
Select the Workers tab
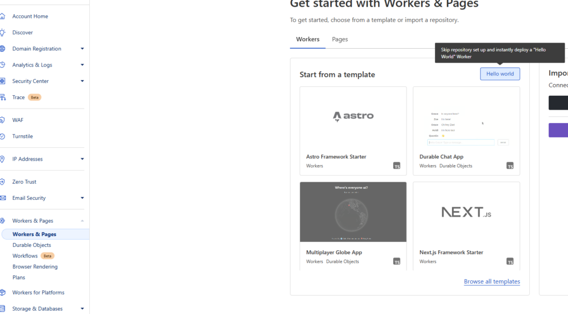[307, 39]
